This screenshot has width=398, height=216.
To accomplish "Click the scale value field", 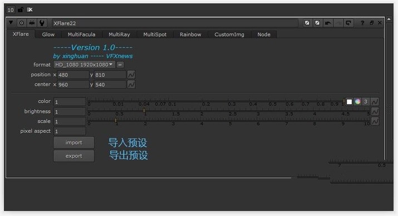I will click(x=70, y=121).
